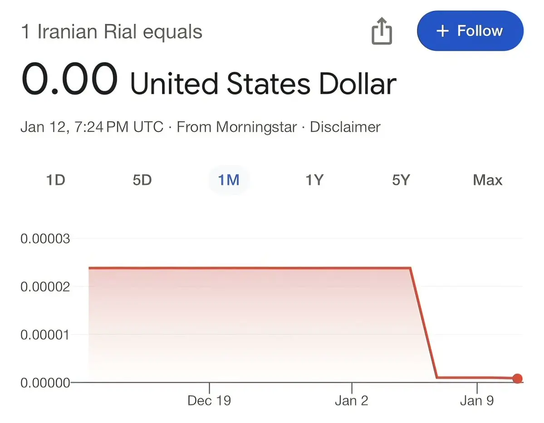Click the share icon
Image resolution: width=544 pixels, height=423 pixels.
[x=382, y=31]
